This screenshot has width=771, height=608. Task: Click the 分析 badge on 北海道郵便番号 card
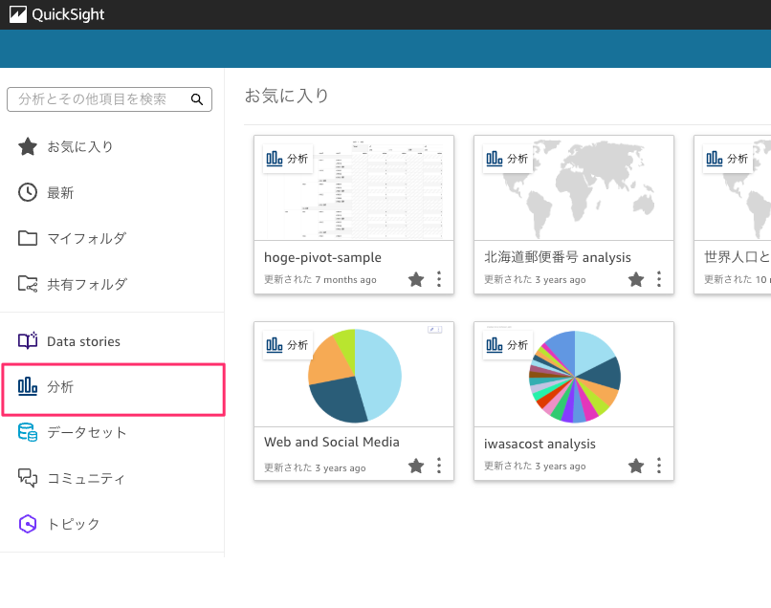(x=507, y=159)
